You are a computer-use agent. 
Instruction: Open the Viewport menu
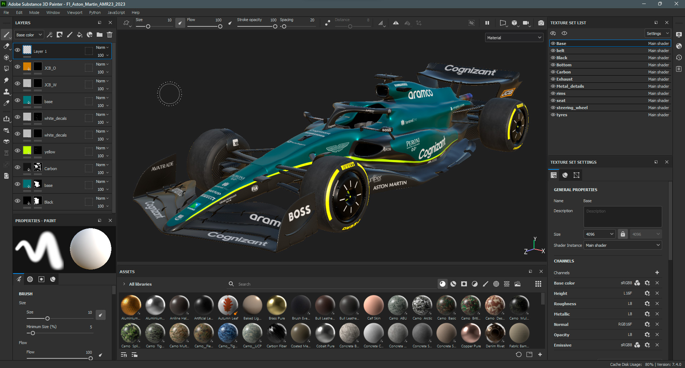pos(74,12)
